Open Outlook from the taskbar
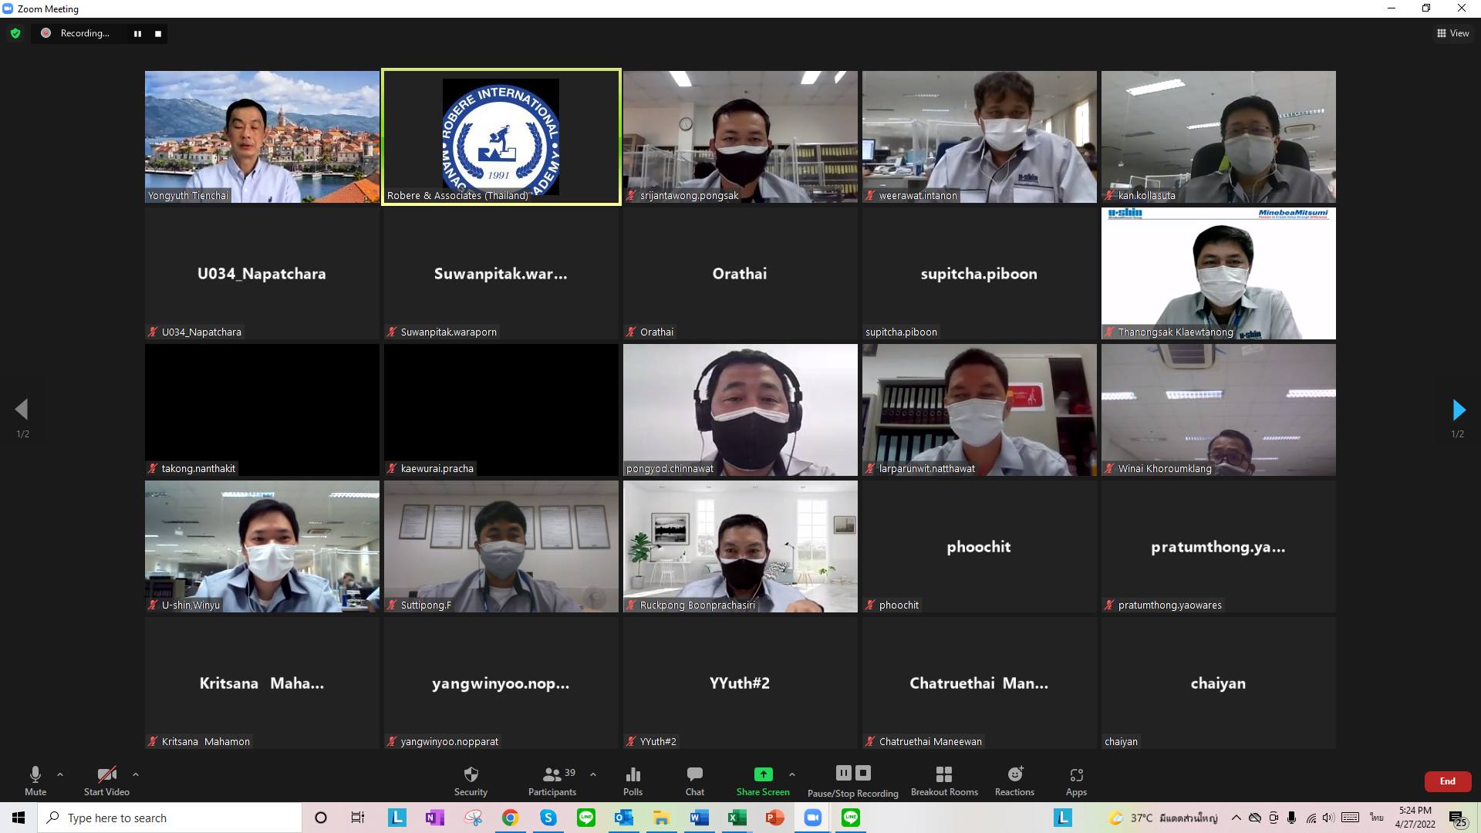The width and height of the screenshot is (1481, 833). 623,818
